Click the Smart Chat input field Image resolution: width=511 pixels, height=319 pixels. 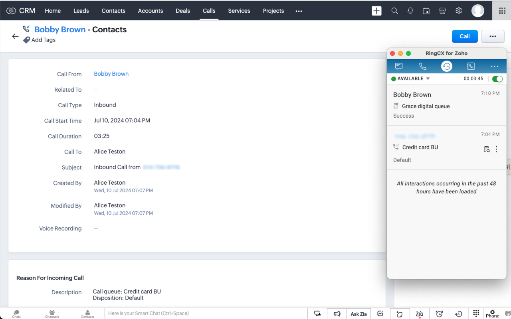tap(206, 313)
